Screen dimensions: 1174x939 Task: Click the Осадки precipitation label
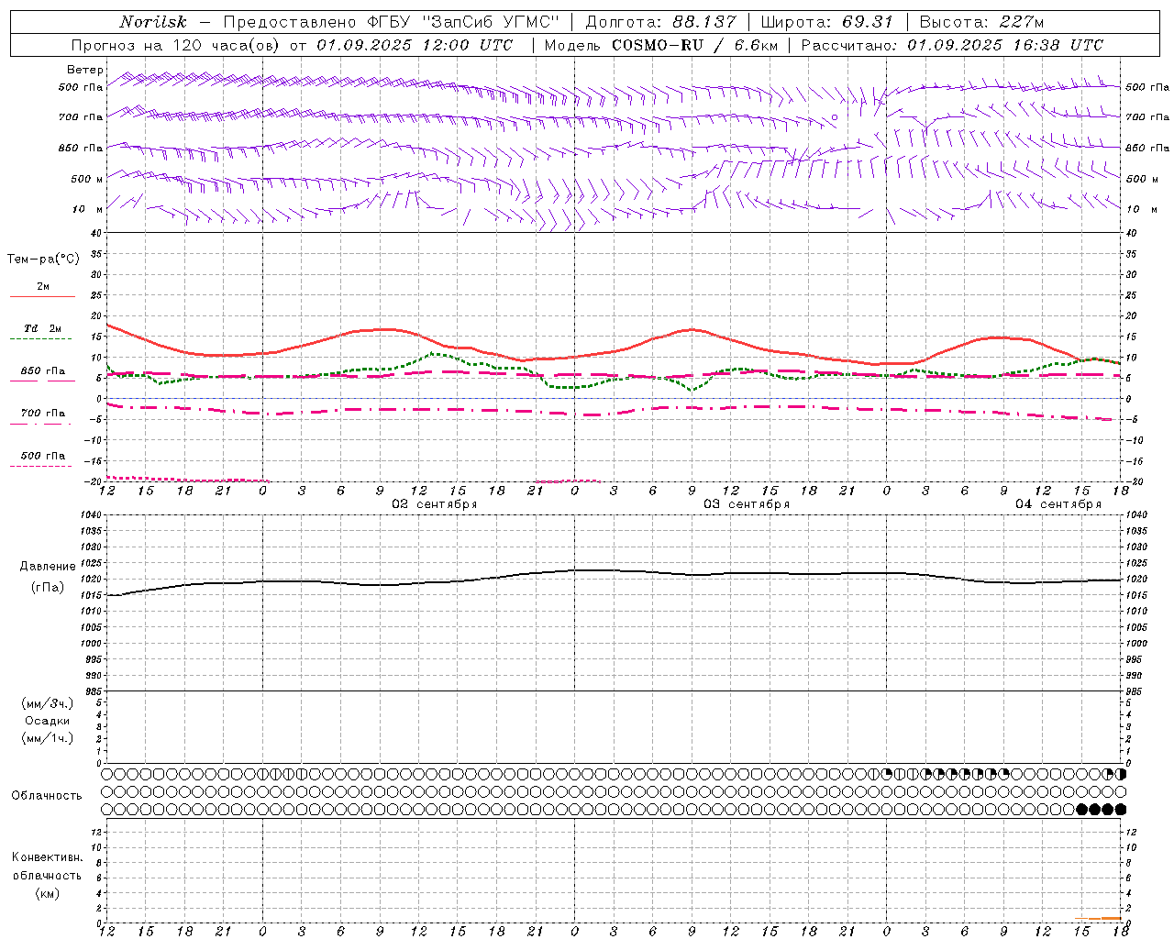click(48, 721)
